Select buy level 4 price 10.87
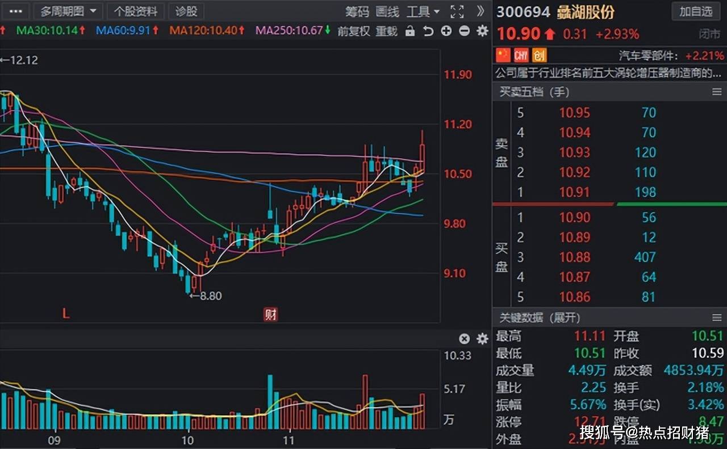Image resolution: width=727 pixels, height=449 pixels. coord(575,277)
